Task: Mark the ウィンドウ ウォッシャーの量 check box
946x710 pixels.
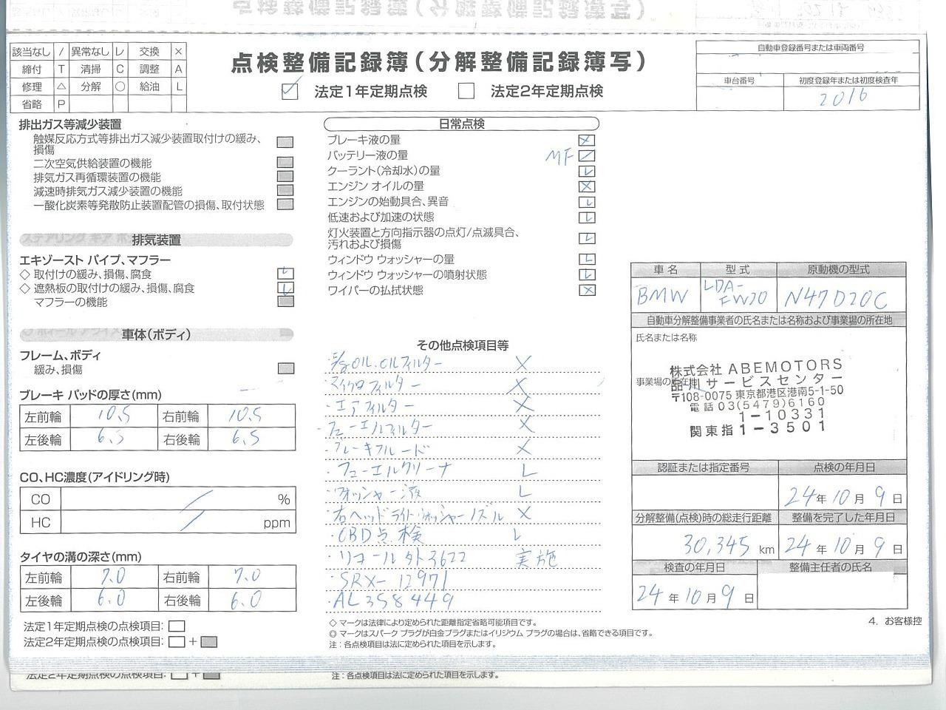Action: click(x=587, y=260)
